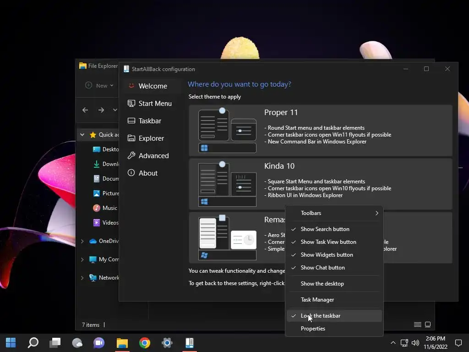Image resolution: width=469 pixels, height=352 pixels.
Task: Select the Remastered 7 theme preview thumbnail
Action: click(227, 237)
